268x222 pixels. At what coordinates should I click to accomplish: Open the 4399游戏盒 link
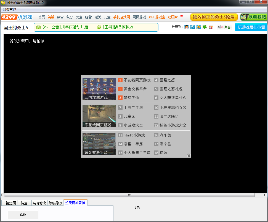click(157, 17)
